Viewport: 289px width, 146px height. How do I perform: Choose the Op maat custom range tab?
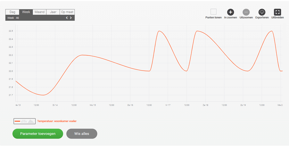pos(67,12)
